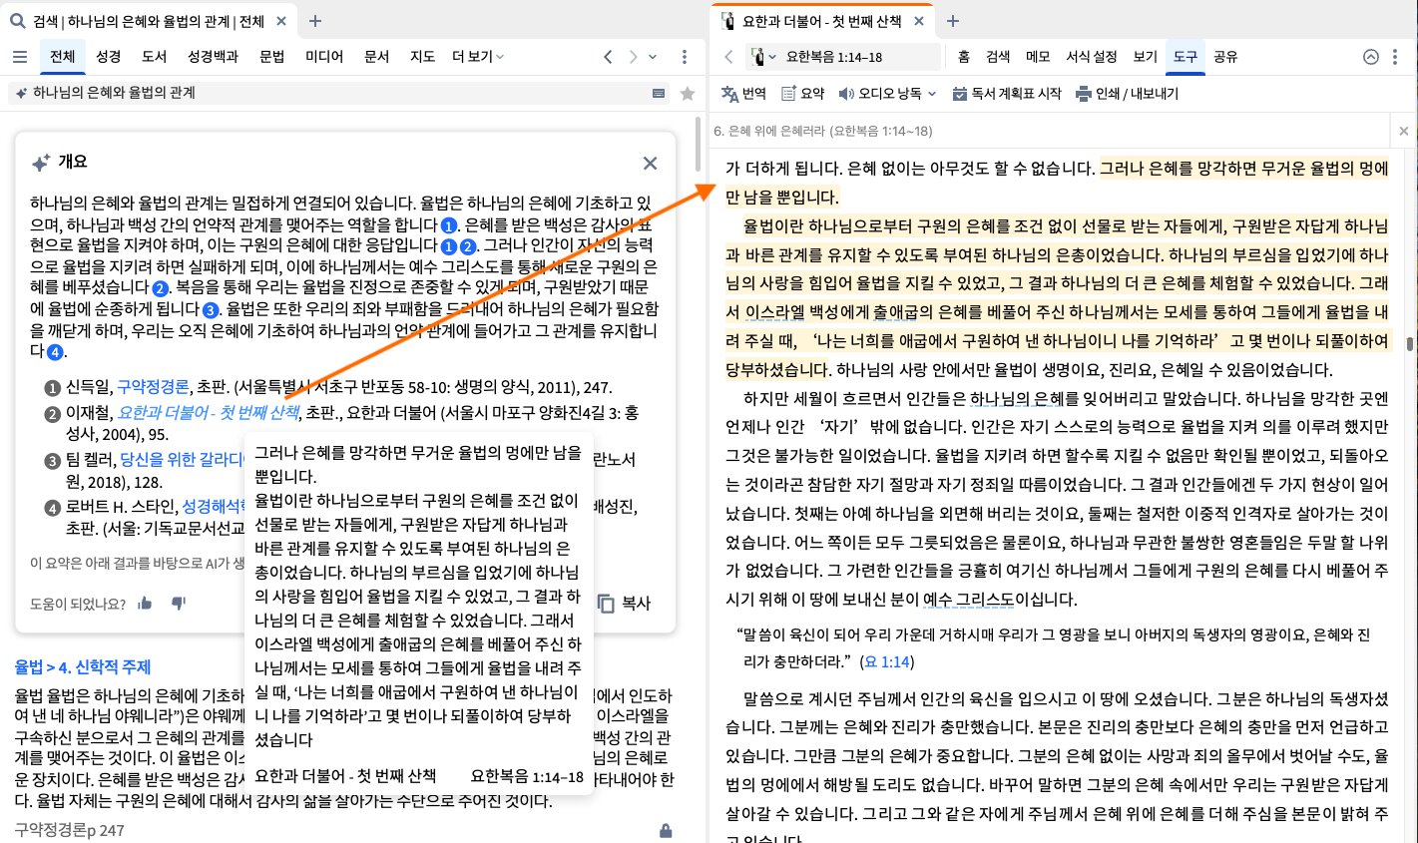The image size is (1418, 843).
Task: Give thumbs down to the AI overview
Action: (x=179, y=603)
